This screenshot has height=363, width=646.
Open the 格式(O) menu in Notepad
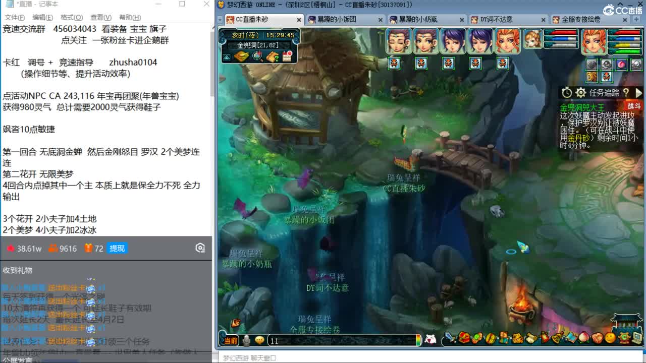(71, 17)
